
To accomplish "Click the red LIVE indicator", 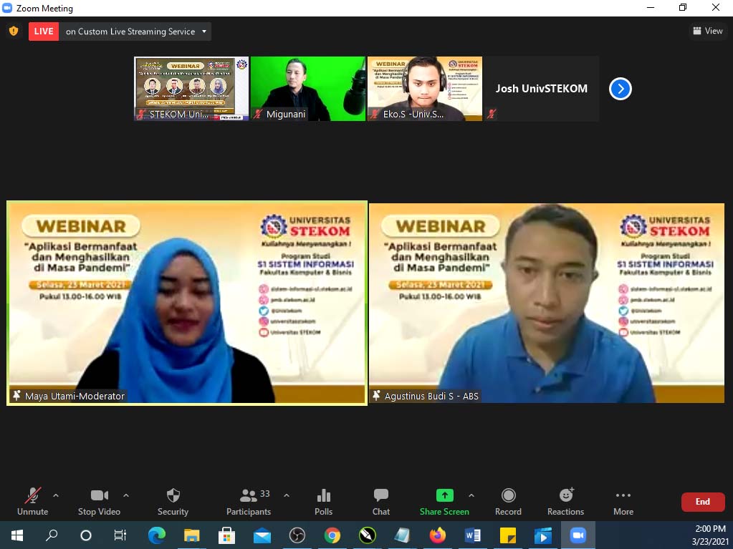I will click(44, 31).
